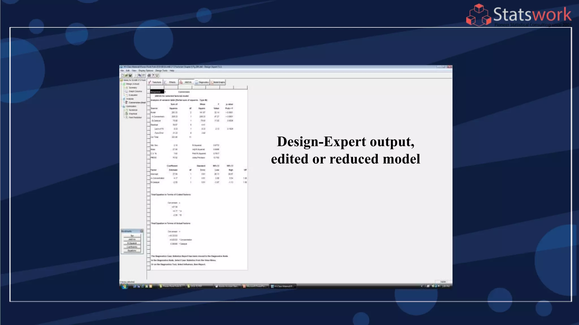Screen dimensions: 579x325
Task: Click the New Design toolbar icon
Action: click(122, 75)
